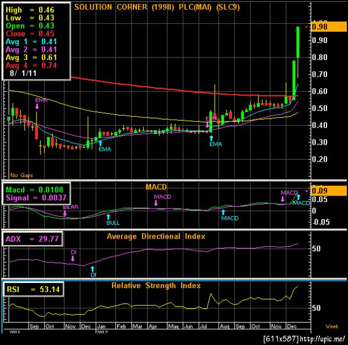Click the 0.50 price axis label
Screen dimensions: 348x345
click(320, 108)
